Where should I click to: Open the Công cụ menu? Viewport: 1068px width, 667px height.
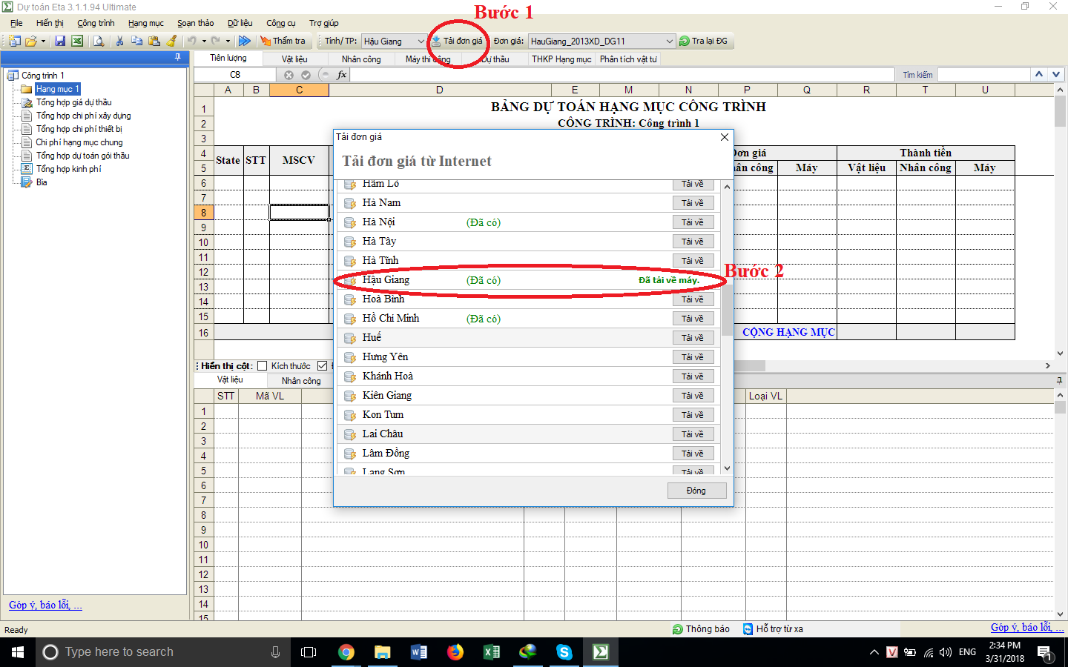pos(280,23)
